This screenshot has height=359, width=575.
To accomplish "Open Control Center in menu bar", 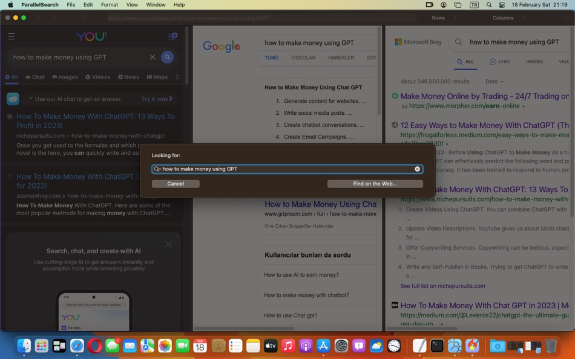I will tap(502, 5).
